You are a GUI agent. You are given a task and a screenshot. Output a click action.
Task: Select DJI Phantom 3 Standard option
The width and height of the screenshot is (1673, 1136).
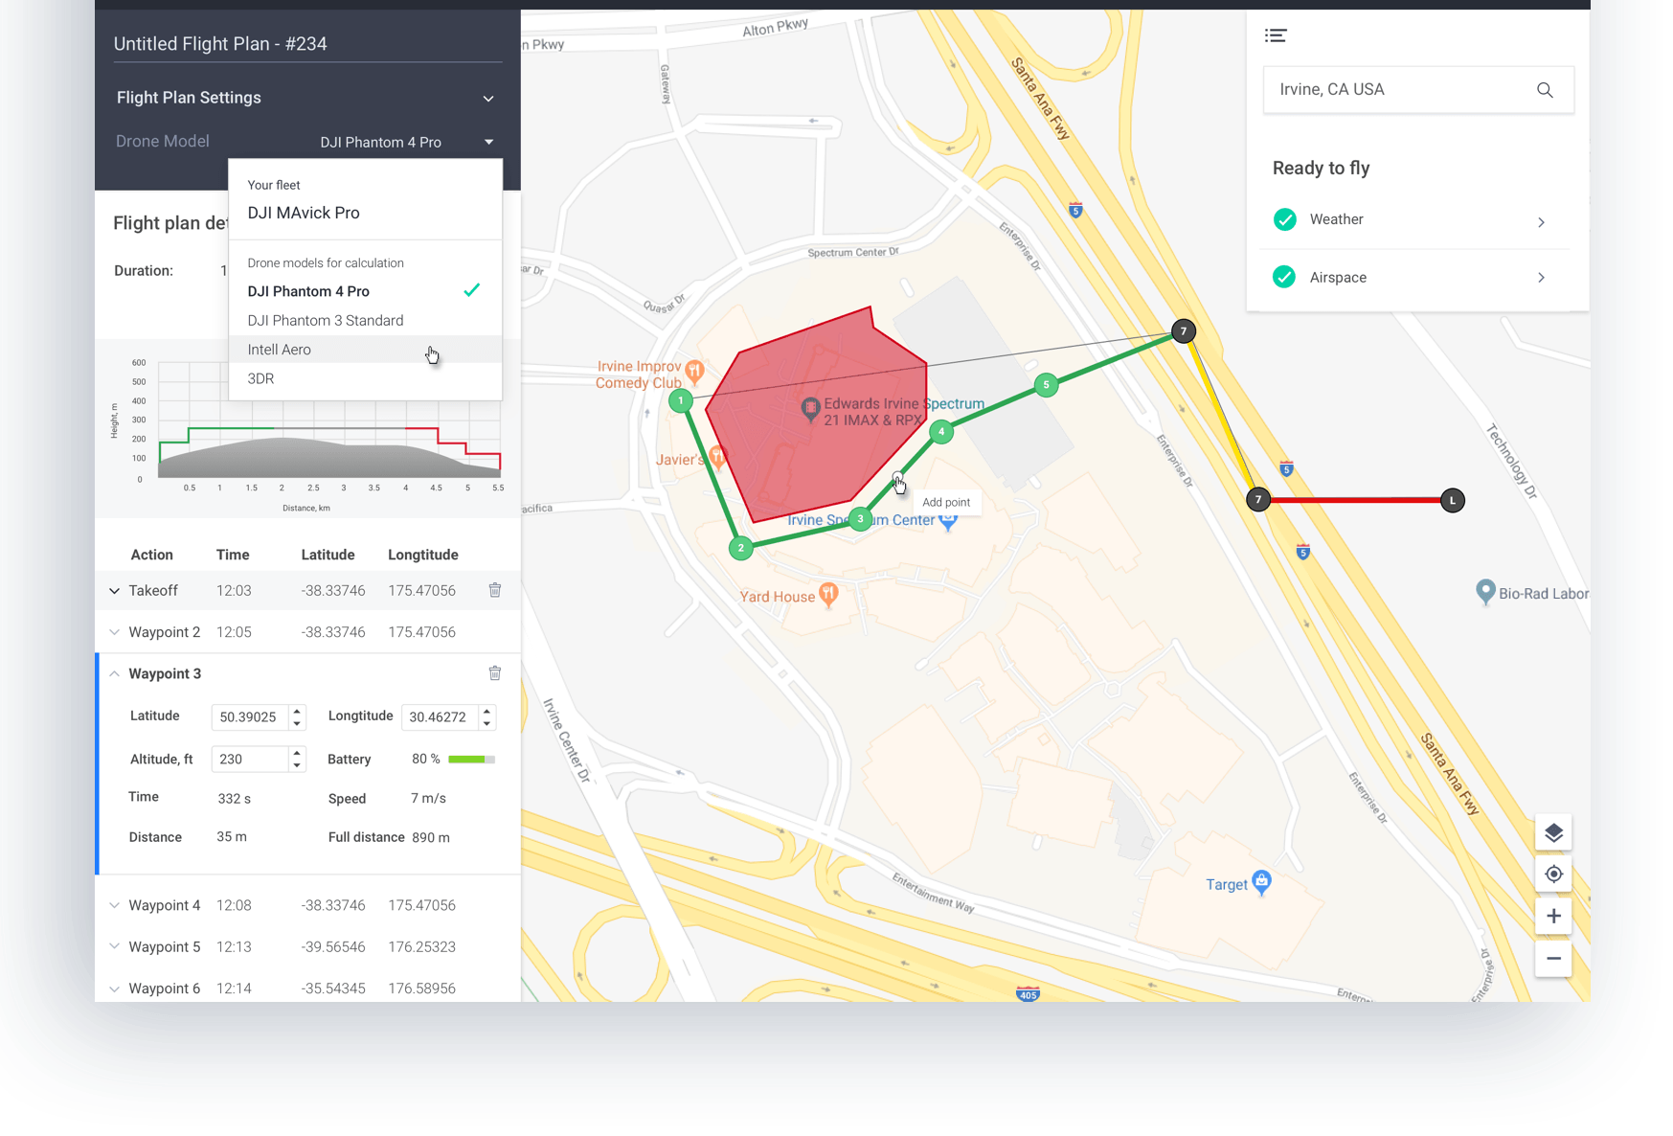326,321
